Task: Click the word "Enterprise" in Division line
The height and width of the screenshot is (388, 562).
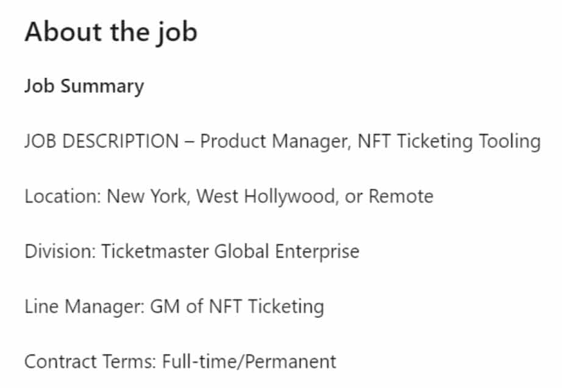Action: pos(317,252)
